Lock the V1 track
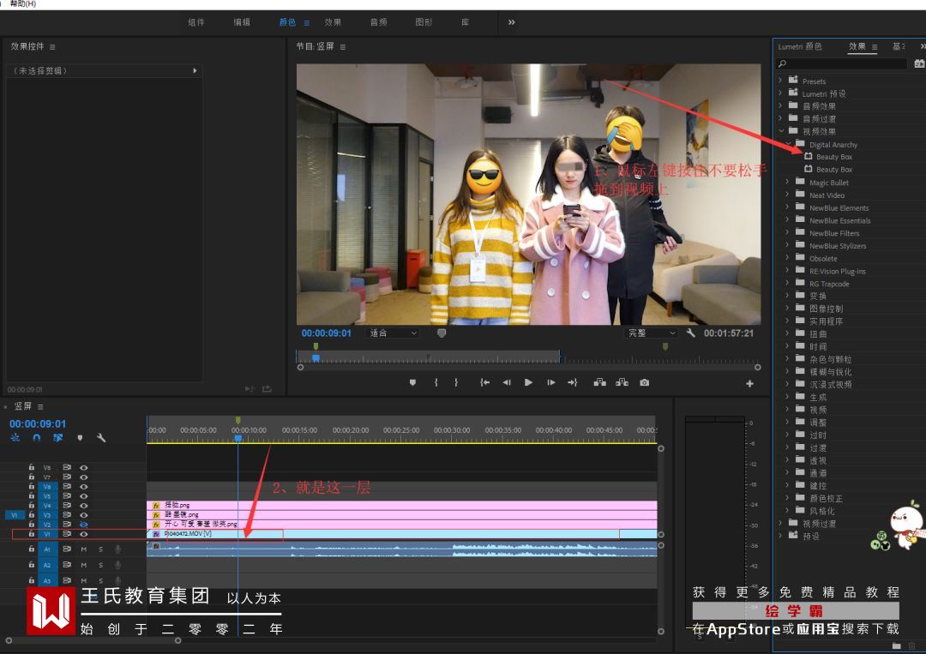This screenshot has width=926, height=654. [32, 534]
